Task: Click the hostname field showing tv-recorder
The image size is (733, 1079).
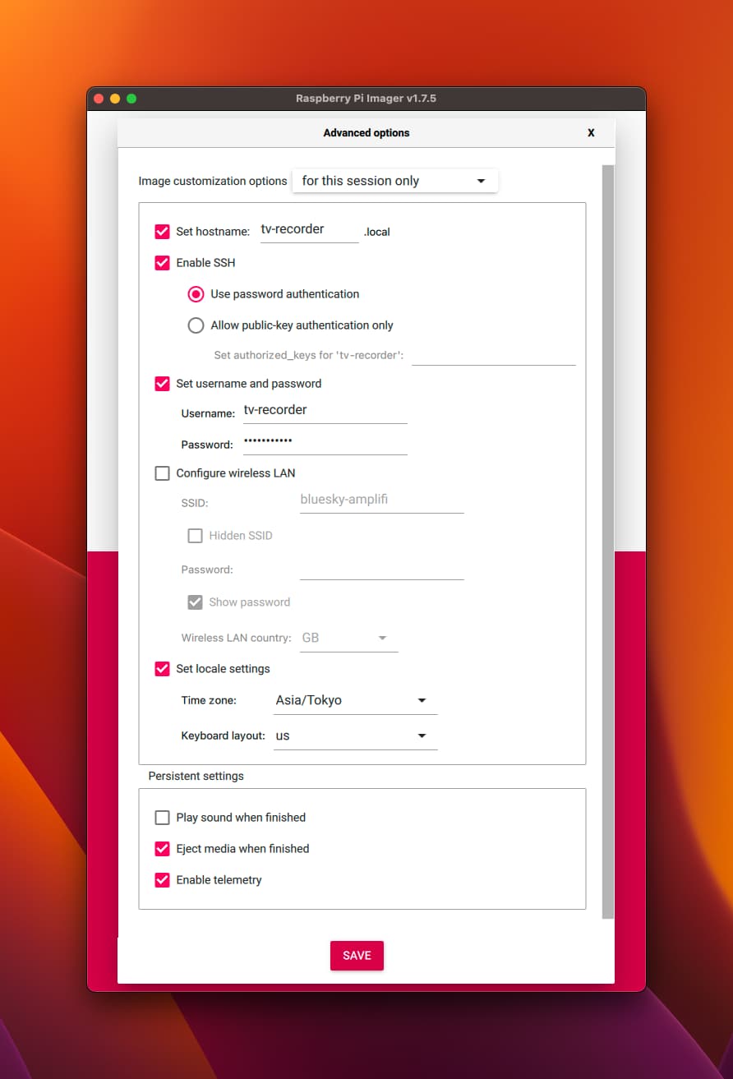Action: (x=309, y=230)
